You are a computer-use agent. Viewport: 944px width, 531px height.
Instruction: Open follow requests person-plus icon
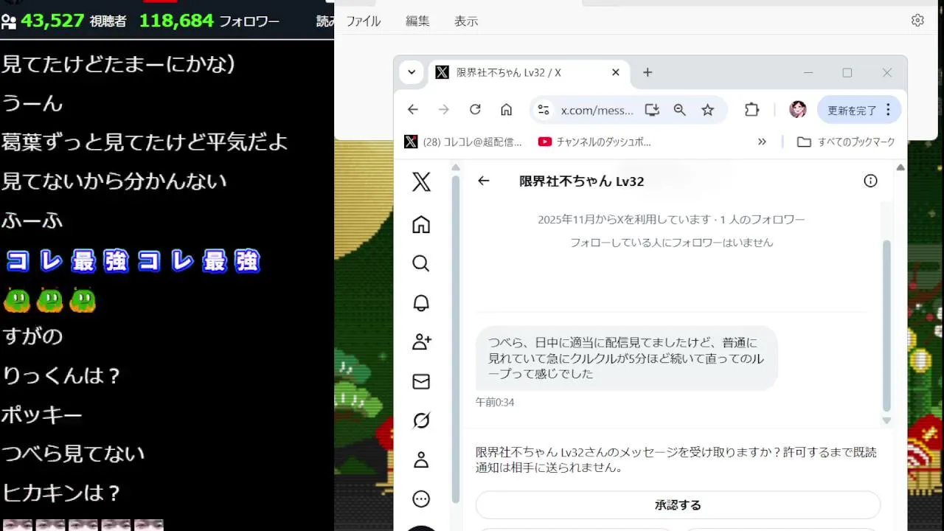(421, 342)
